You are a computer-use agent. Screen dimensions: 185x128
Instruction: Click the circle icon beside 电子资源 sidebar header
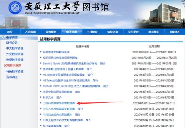click(4, 37)
